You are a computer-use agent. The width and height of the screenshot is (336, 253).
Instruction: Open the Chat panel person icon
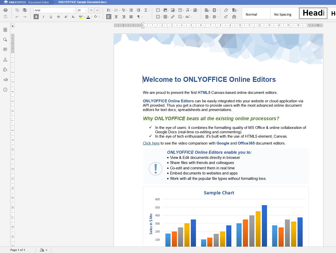pos(5,60)
